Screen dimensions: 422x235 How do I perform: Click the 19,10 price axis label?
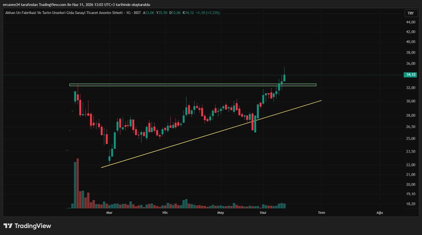(411, 194)
